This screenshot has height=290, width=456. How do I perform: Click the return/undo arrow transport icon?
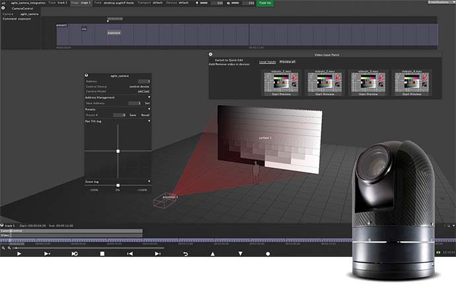click(x=185, y=254)
